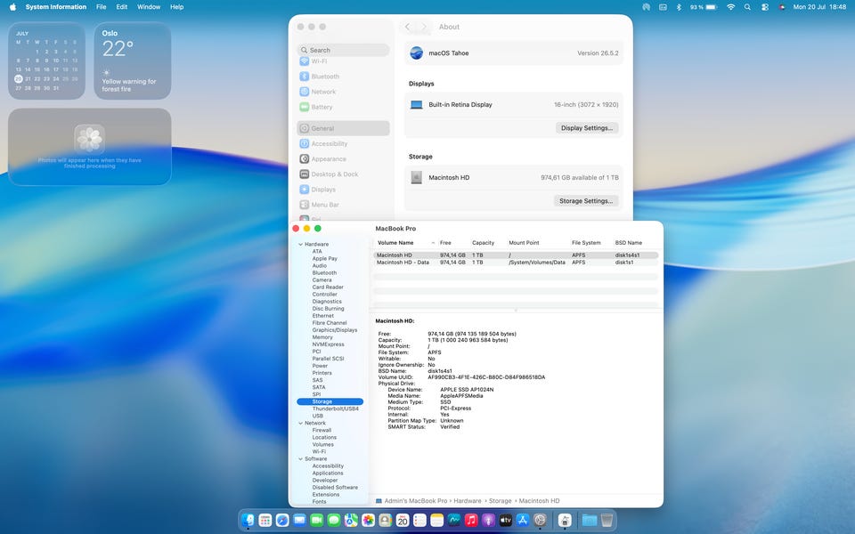
Task: Select Thunderbolt/USB4 in the Hardware list
Action: [336, 409]
